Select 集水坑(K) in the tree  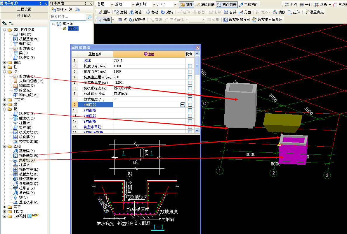coord(24,160)
